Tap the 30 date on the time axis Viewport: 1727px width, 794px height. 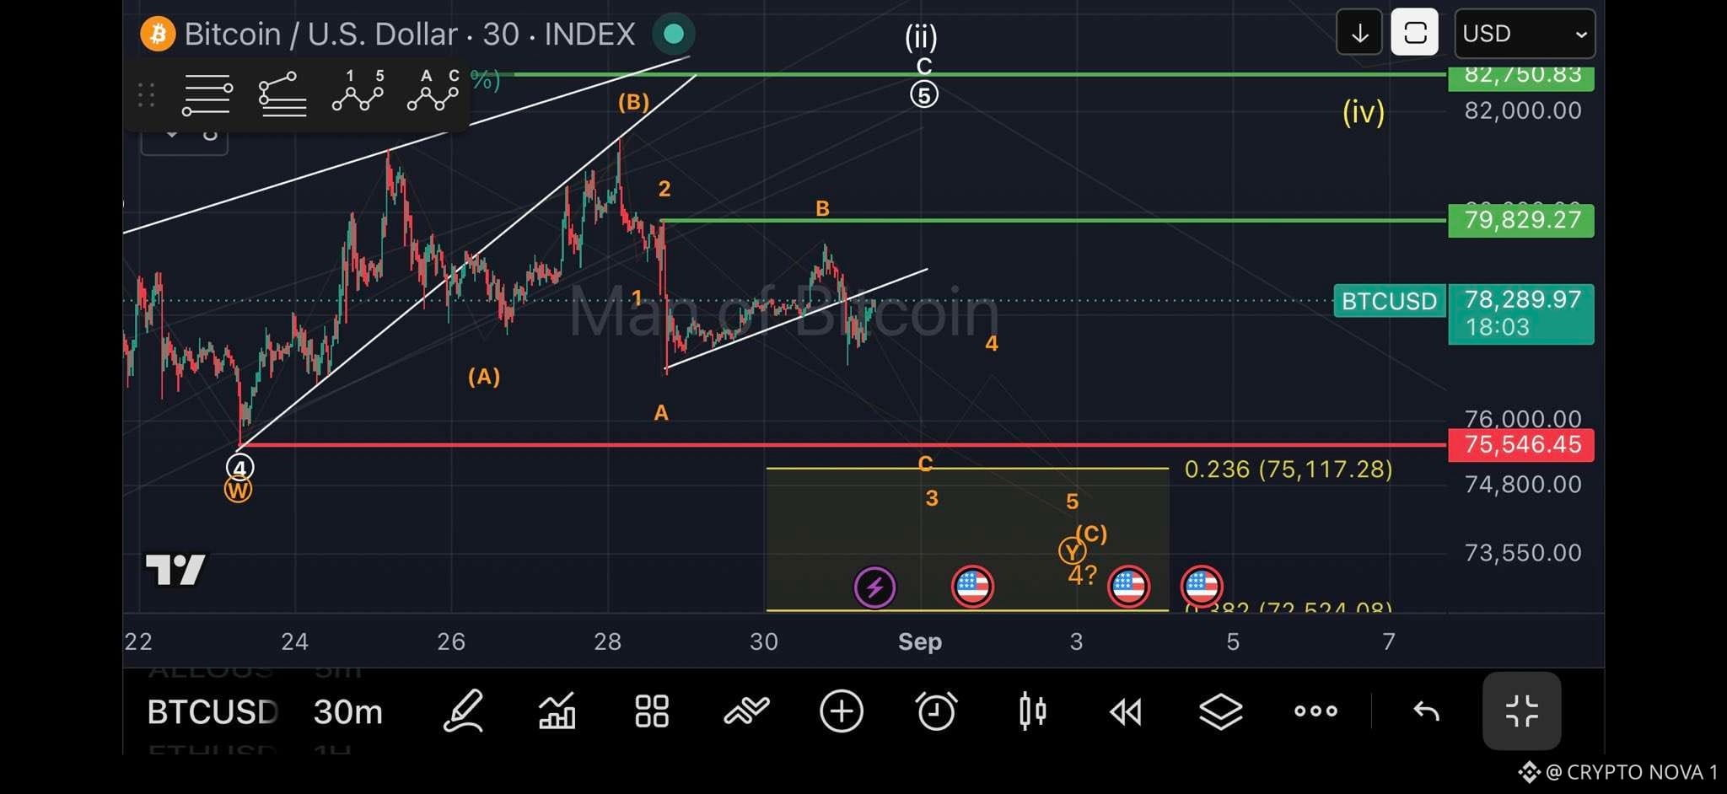tap(764, 641)
